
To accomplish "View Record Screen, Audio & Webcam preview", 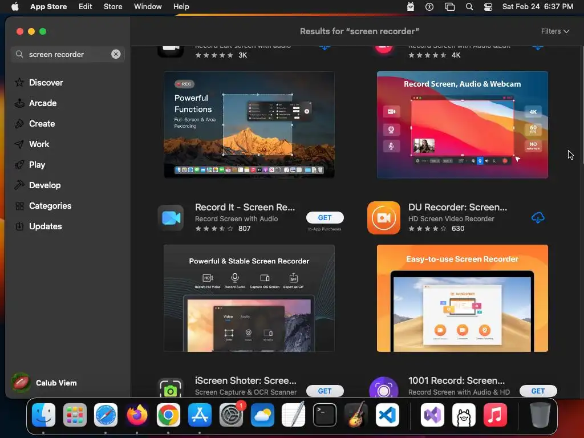I will pos(462,125).
